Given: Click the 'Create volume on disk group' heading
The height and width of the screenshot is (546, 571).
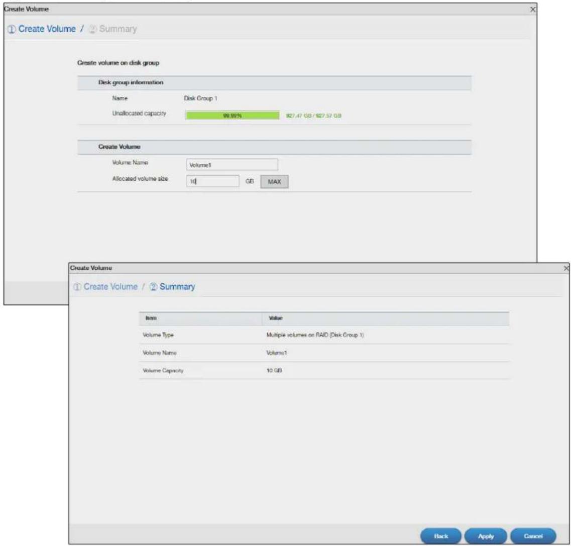Looking at the screenshot, I should pos(118,63).
